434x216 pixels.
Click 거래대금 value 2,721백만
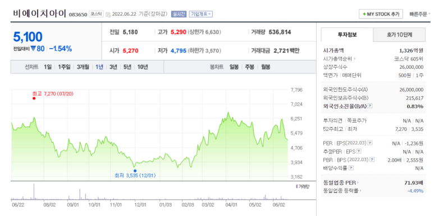286,51
